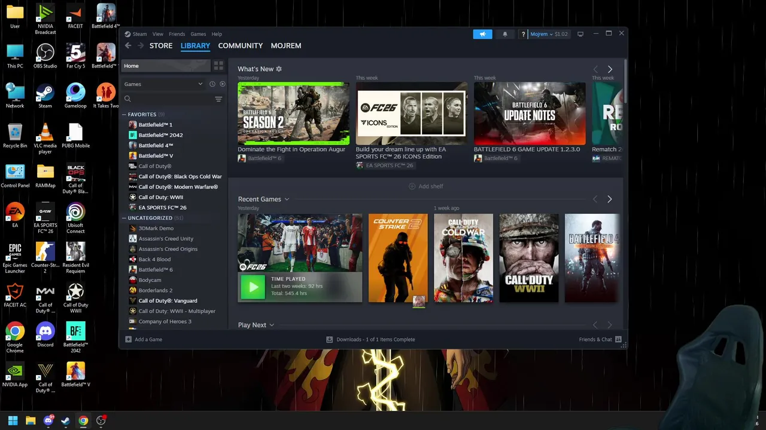
Task: Switch Steam to Big Picture mode icon
Action: tap(580, 34)
